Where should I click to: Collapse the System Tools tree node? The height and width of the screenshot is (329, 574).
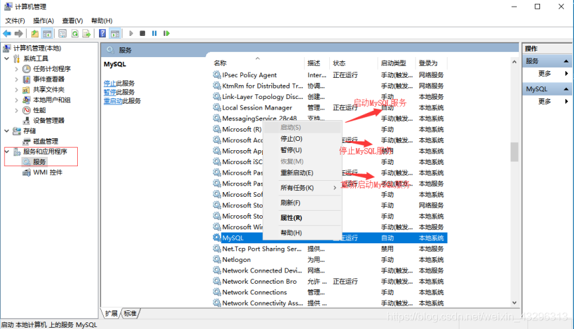[7, 58]
